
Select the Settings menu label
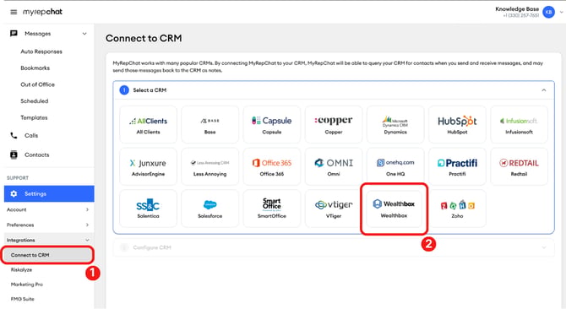35,193
